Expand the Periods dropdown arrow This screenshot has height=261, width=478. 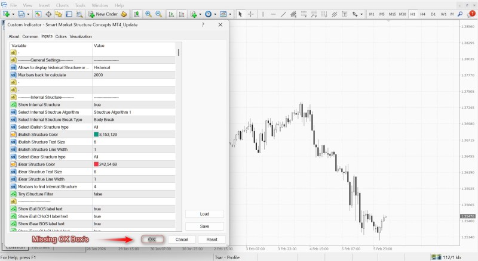pyautogui.click(x=215, y=14)
